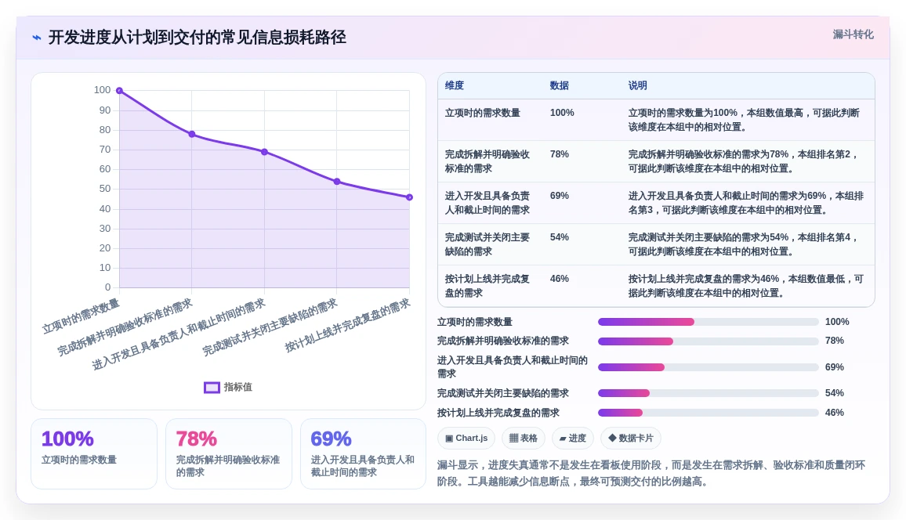Click the 69% progress bar
Screen dimensions: 906x520
tap(708, 367)
